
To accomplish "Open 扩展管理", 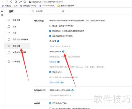I will [x=17, y=61].
